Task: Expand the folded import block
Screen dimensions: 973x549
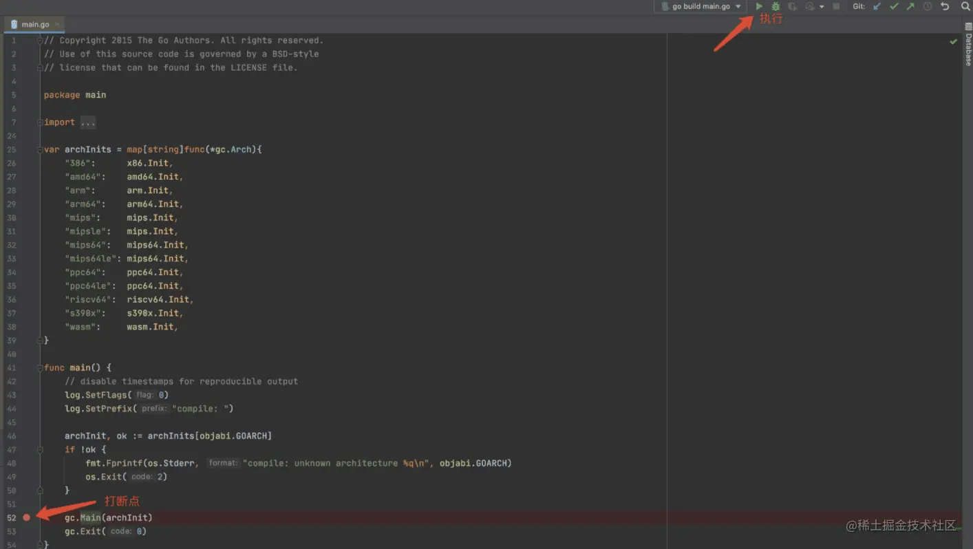Action: tap(40, 122)
